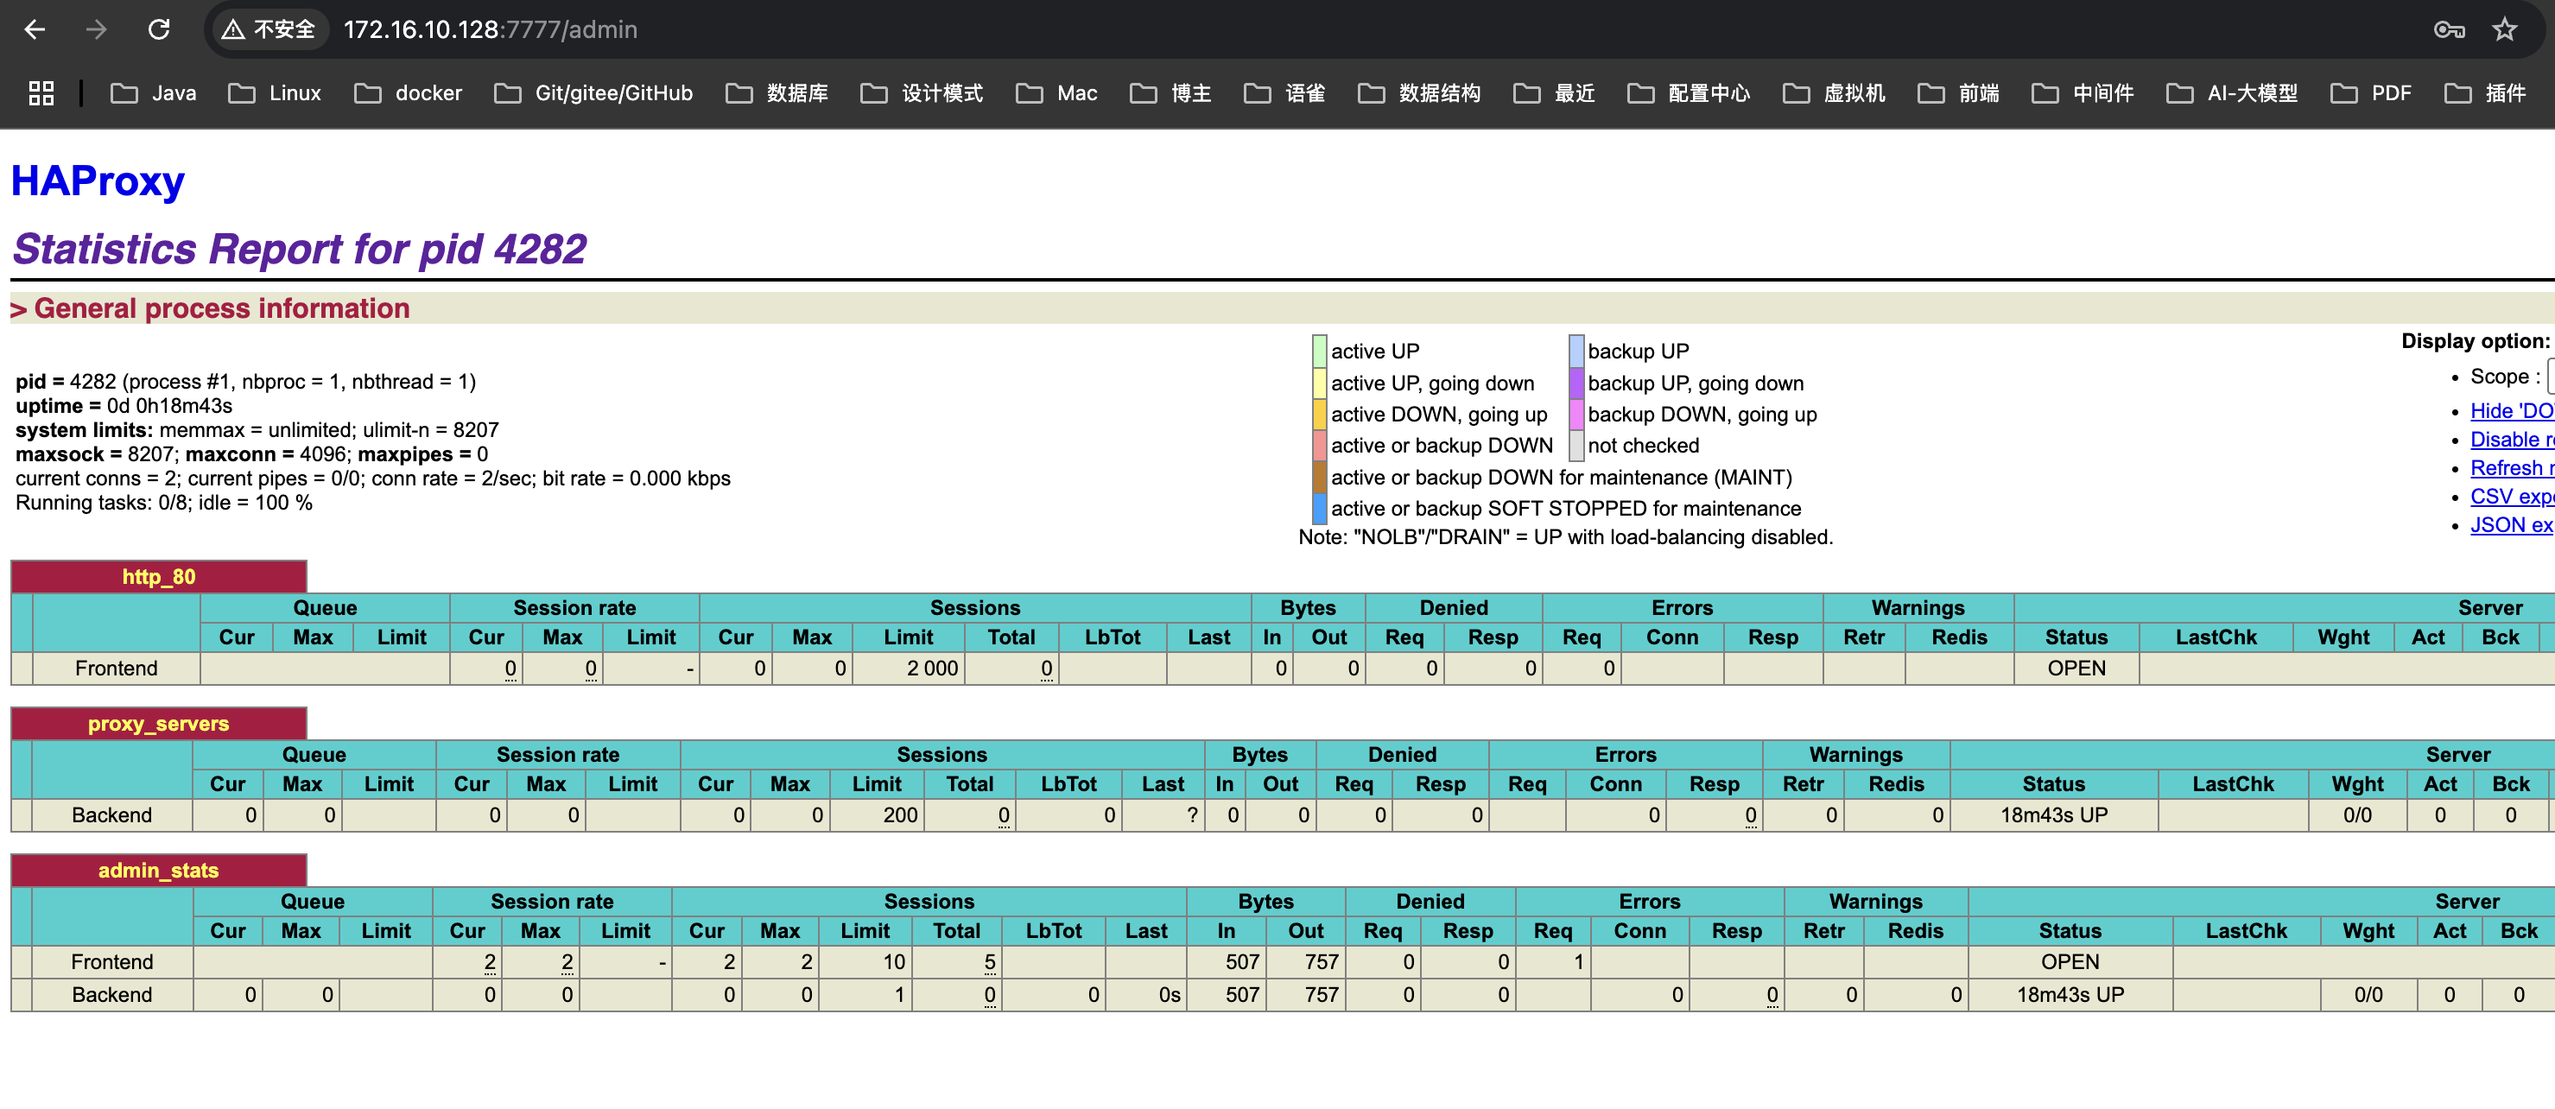Open the saved passwords key icon
Viewport: 2555px width, 1109px height.
pos(2449,29)
